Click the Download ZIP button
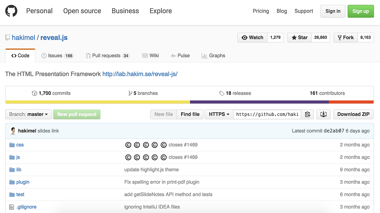 (x=353, y=114)
